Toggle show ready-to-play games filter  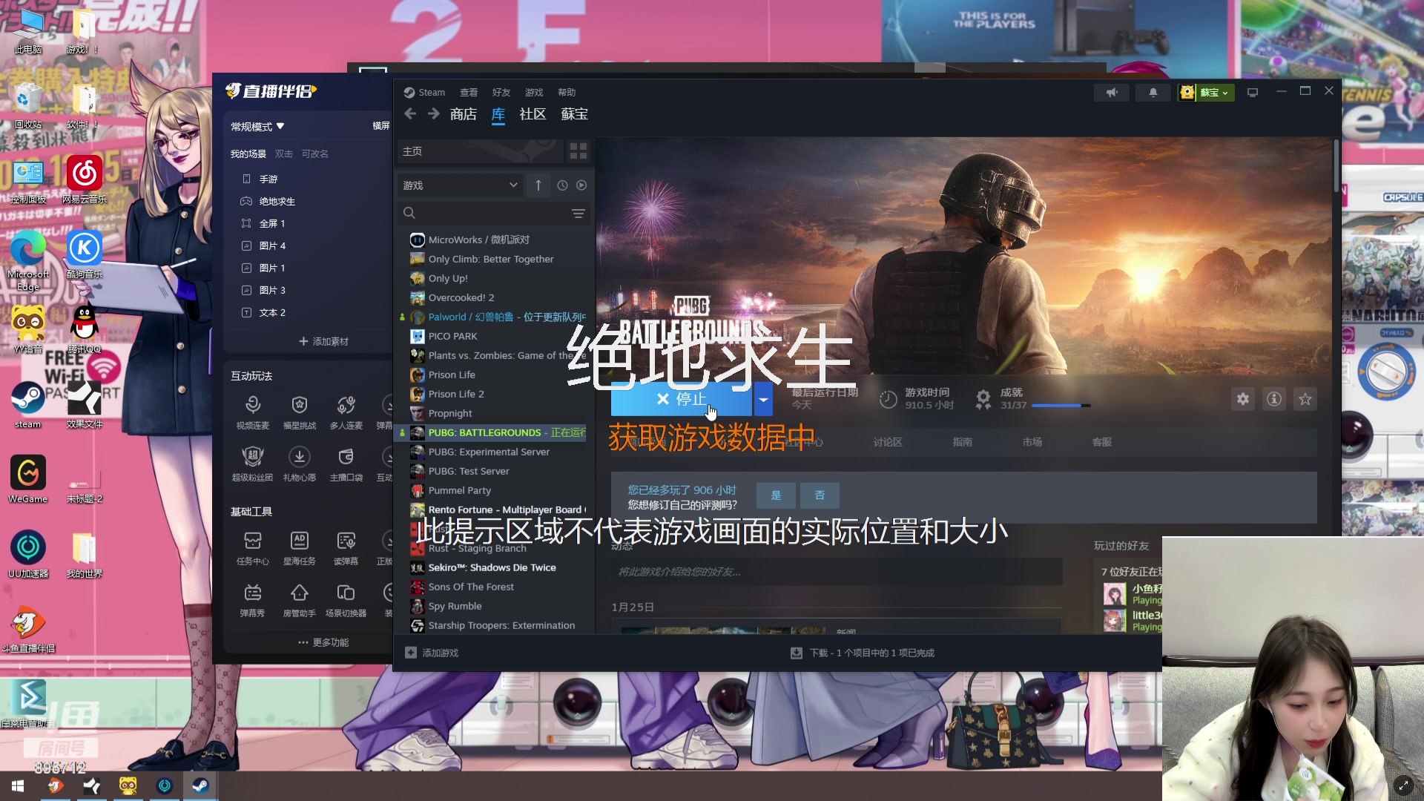[x=581, y=185]
